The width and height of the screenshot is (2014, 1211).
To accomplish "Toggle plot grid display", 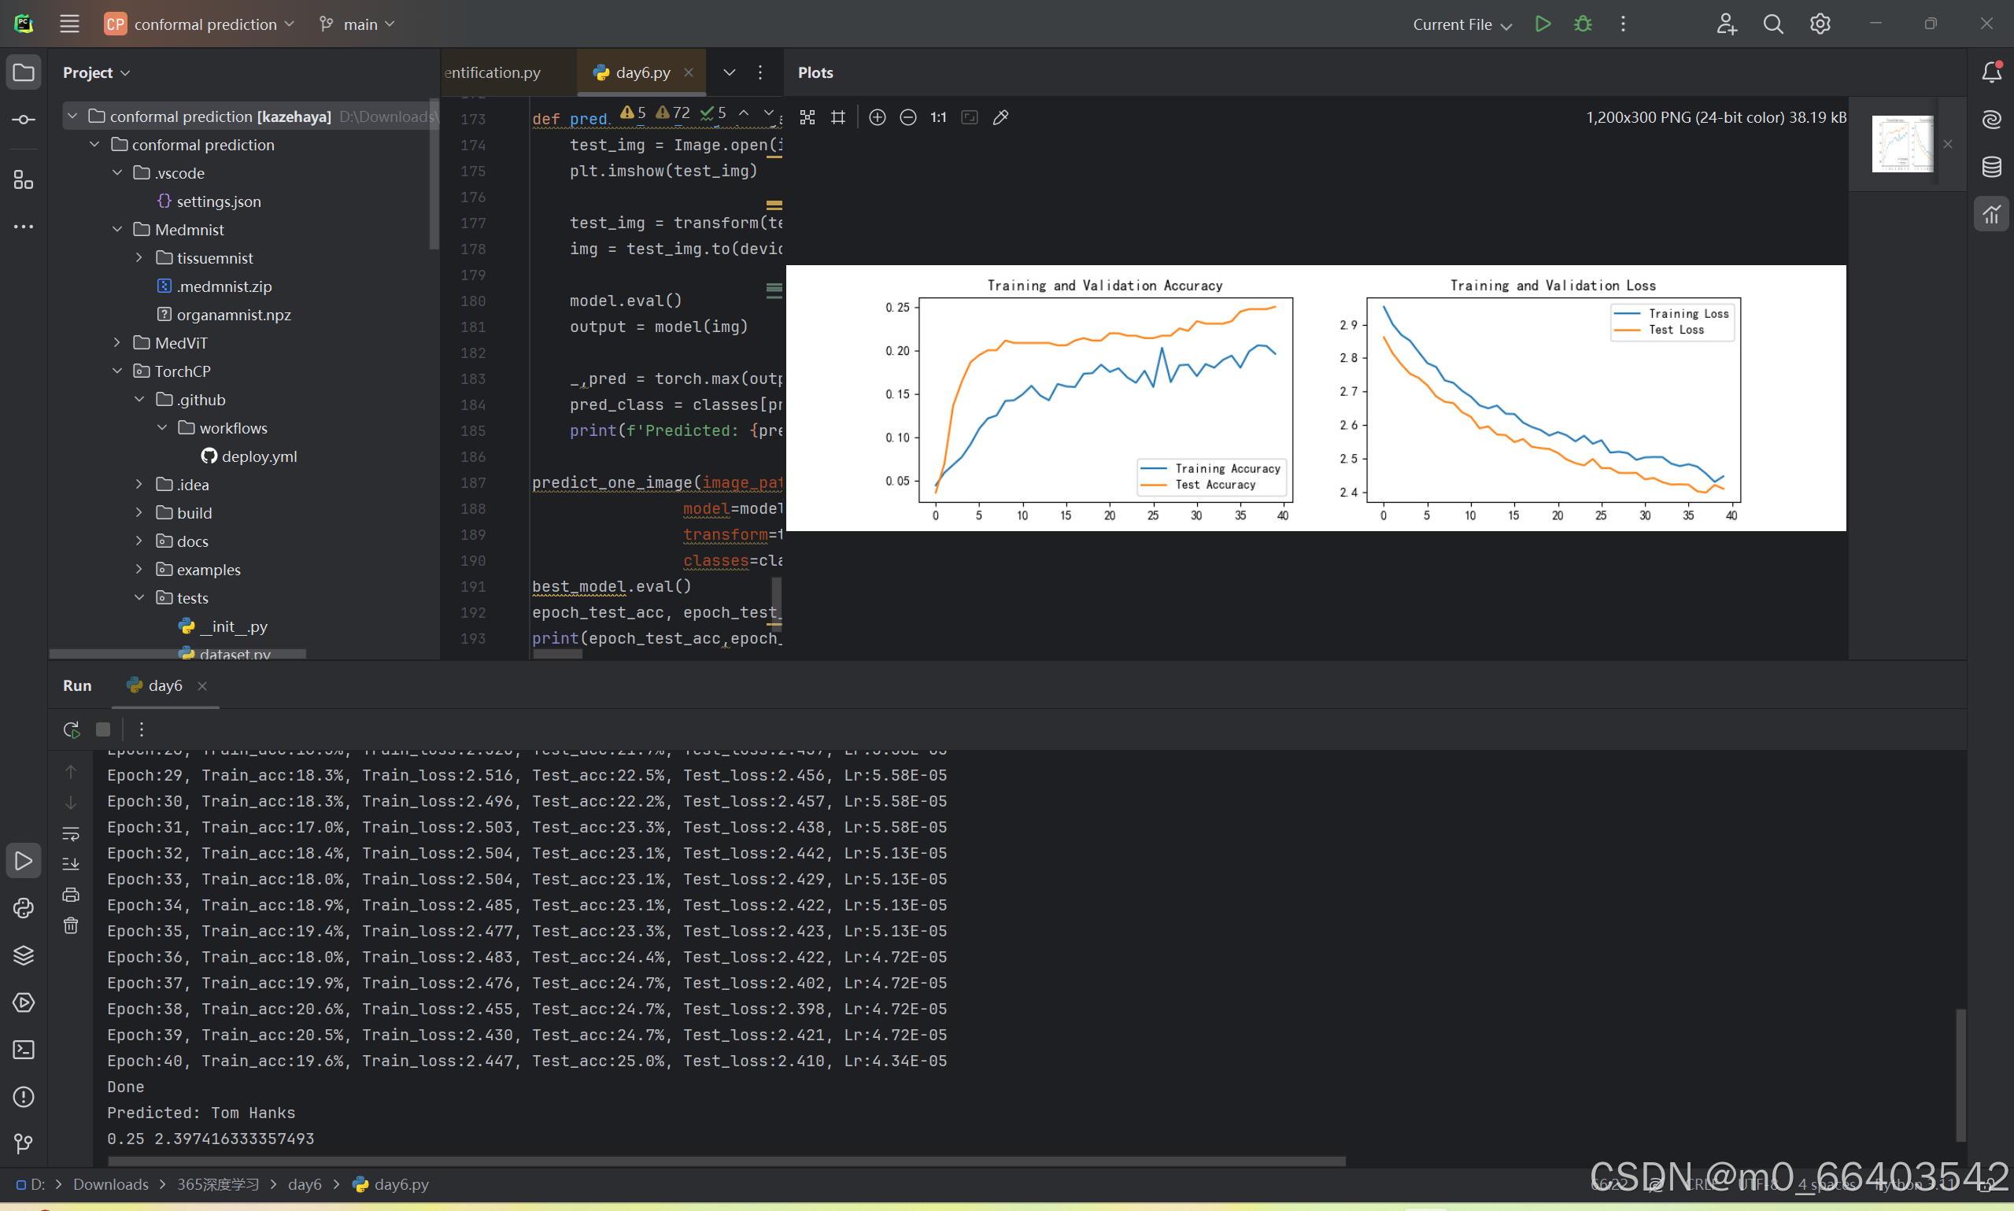I will pyautogui.click(x=838, y=117).
